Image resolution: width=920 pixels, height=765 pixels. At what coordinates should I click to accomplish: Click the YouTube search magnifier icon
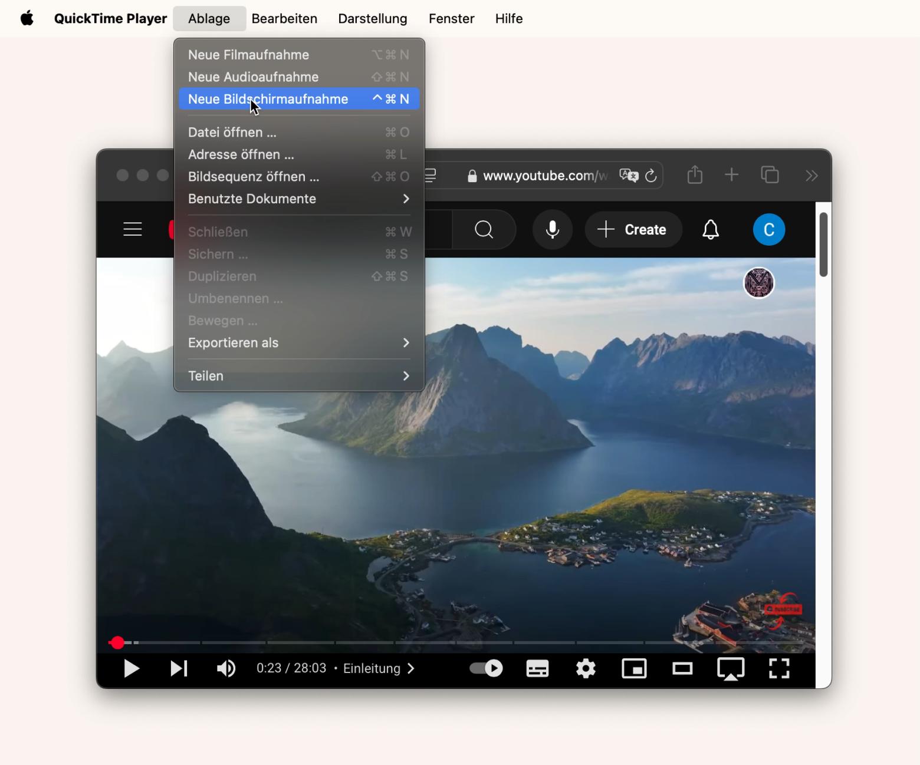[484, 229]
